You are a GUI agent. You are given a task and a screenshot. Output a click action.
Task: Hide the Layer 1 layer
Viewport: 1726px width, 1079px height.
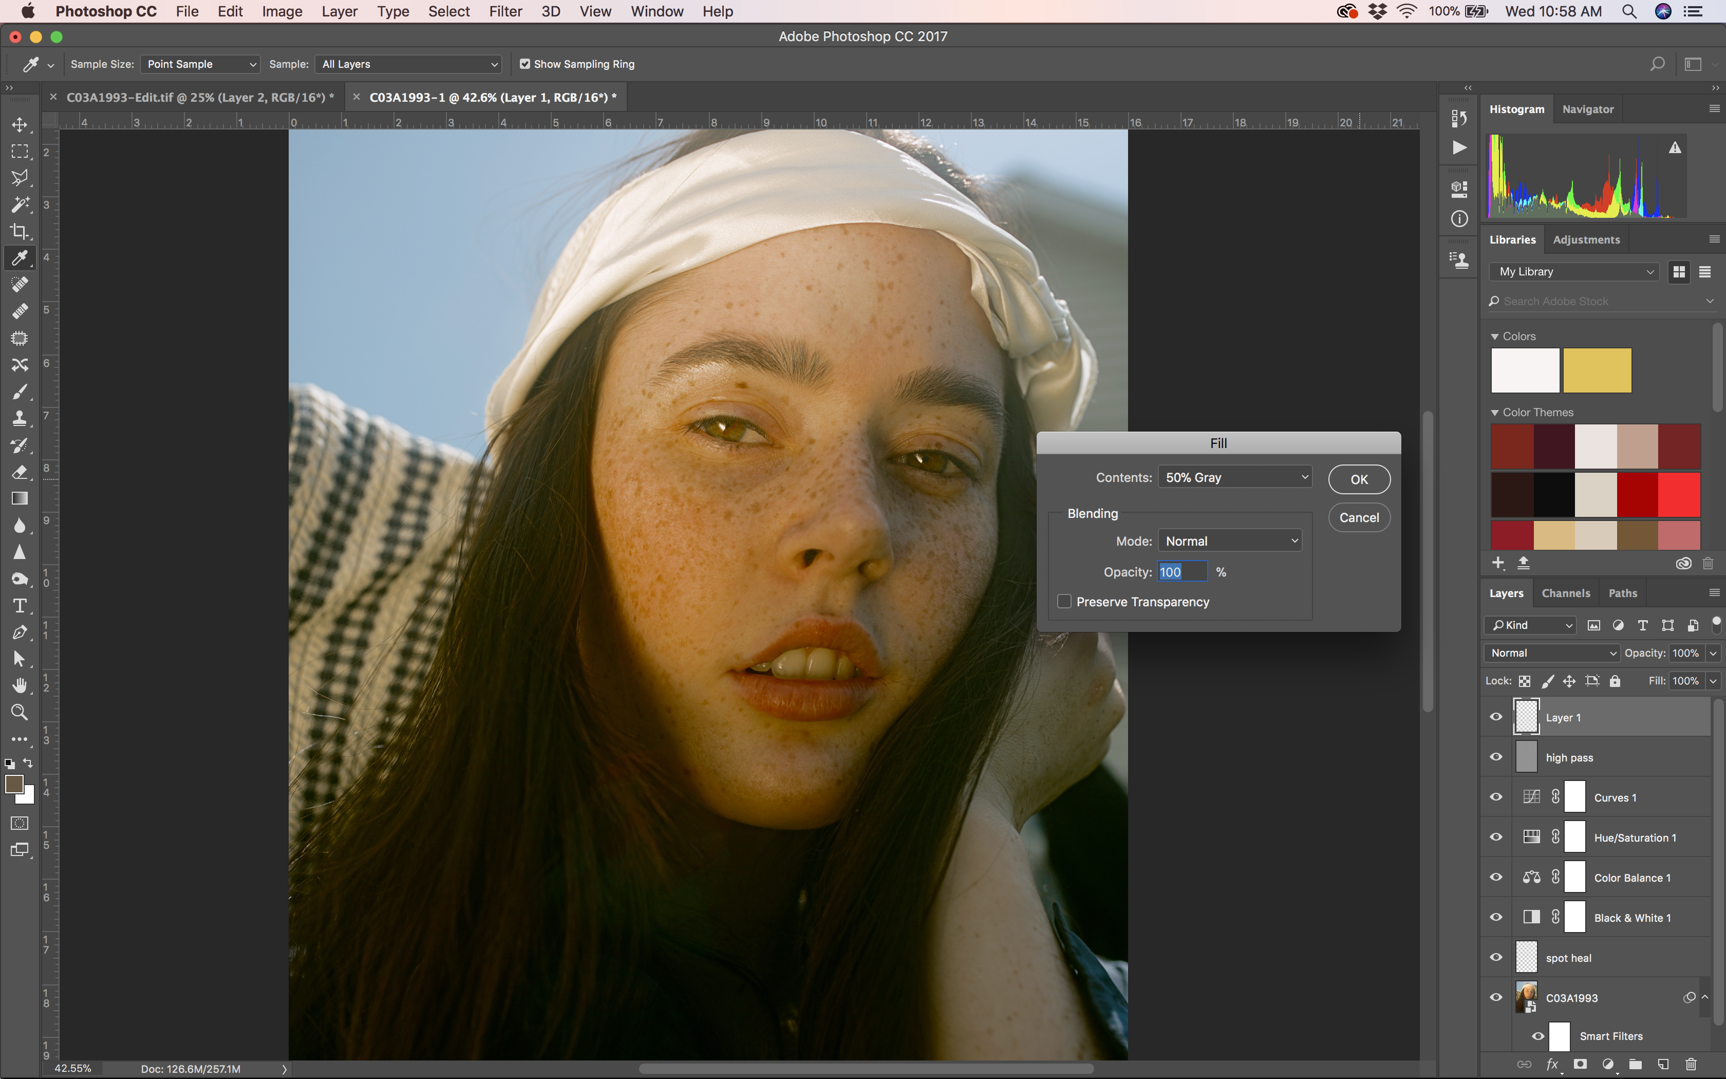tap(1496, 717)
